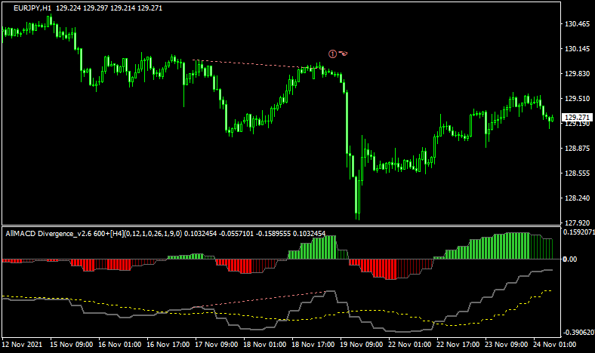Click the -0.390620 indicator scale value
Viewport: 595px width, 353px height.
coord(578,333)
